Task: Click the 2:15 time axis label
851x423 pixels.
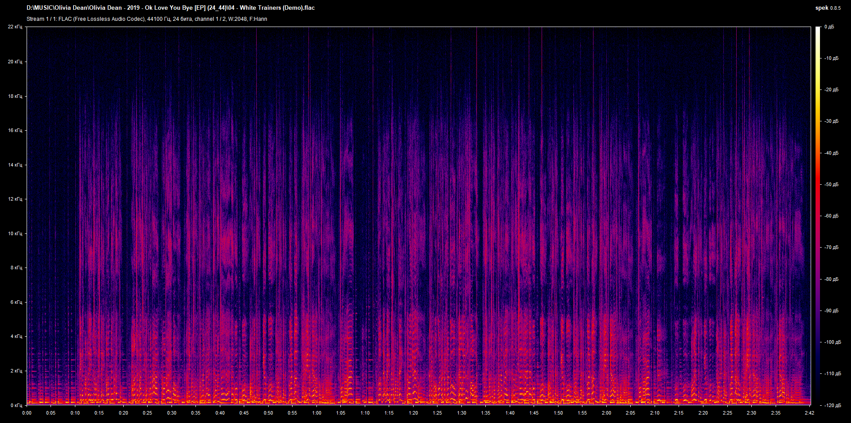Action: 679,413
